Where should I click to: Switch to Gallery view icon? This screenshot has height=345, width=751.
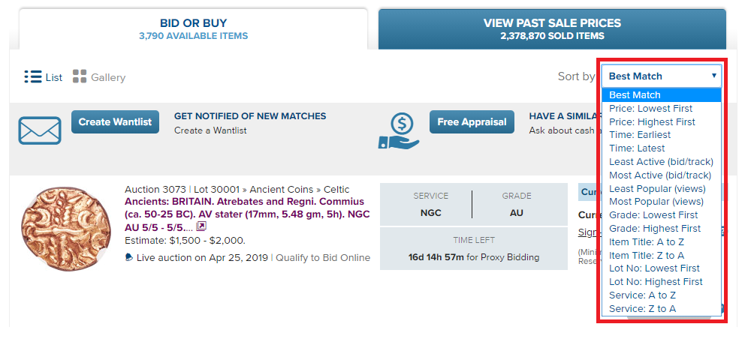pyautogui.click(x=80, y=76)
